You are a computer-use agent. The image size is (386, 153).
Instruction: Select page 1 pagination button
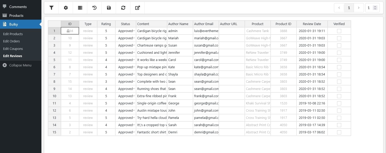coord(349,8)
